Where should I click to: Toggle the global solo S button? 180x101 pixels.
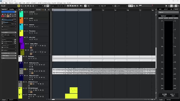[21, 6]
